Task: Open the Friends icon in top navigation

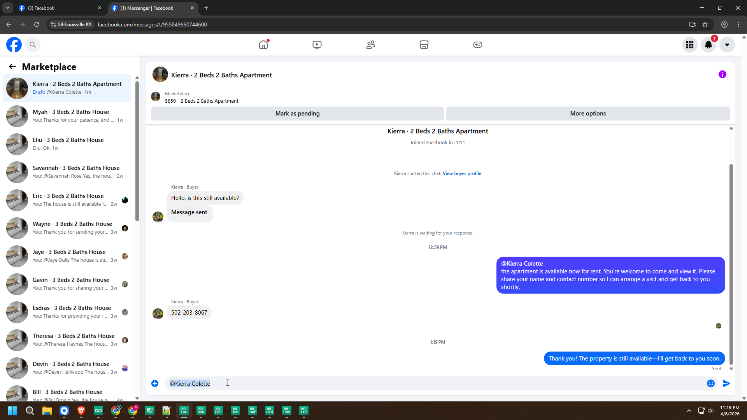Action: [371, 45]
